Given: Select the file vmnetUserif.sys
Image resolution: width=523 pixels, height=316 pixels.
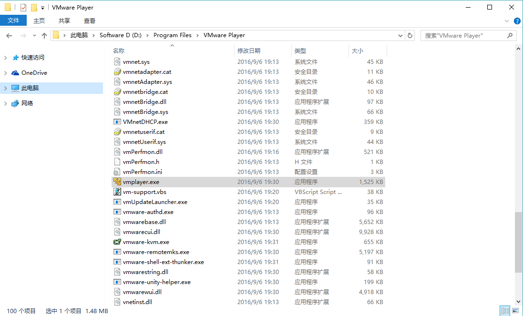Looking at the screenshot, I should click(x=248, y=142).
